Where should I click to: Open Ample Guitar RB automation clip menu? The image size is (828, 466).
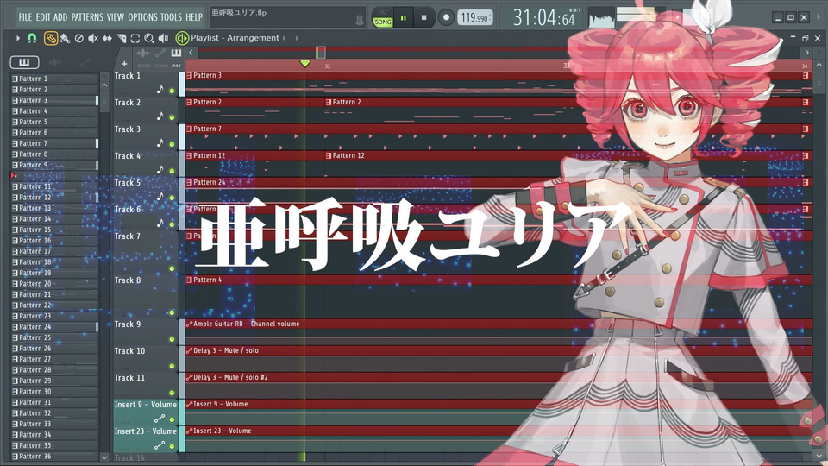point(189,324)
